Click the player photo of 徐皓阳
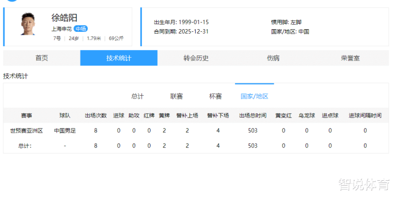This screenshot has height=199, width=396. 28,24
